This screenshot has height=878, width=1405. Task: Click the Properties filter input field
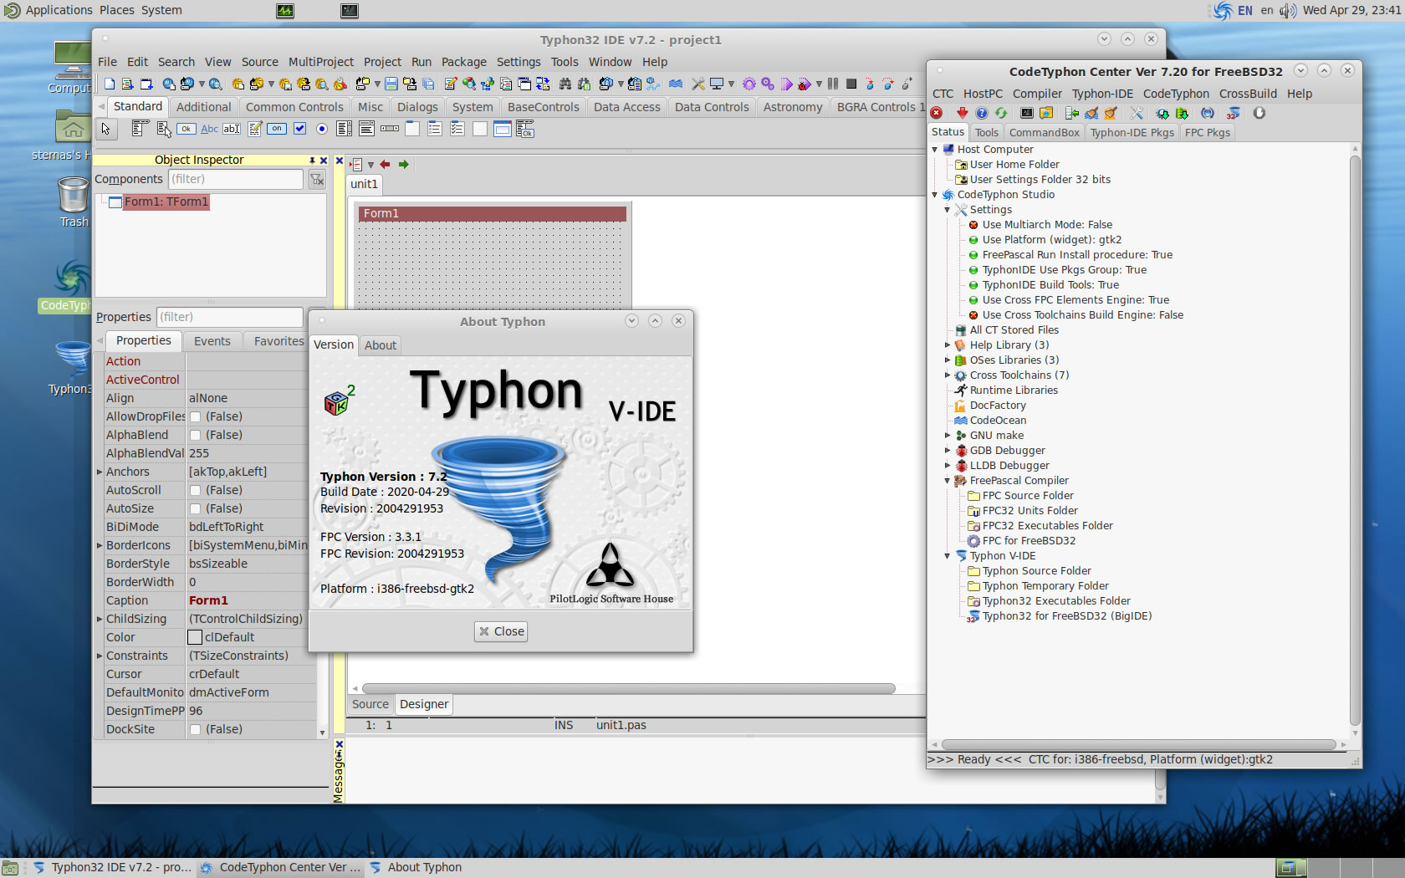click(x=230, y=317)
